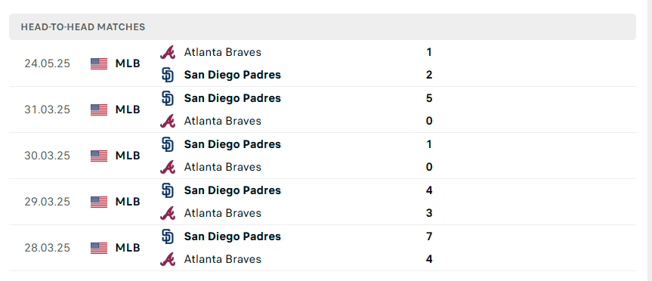This screenshot has height=281, width=652.
Task: Open the 29.03.25 match date
Action: [47, 202]
